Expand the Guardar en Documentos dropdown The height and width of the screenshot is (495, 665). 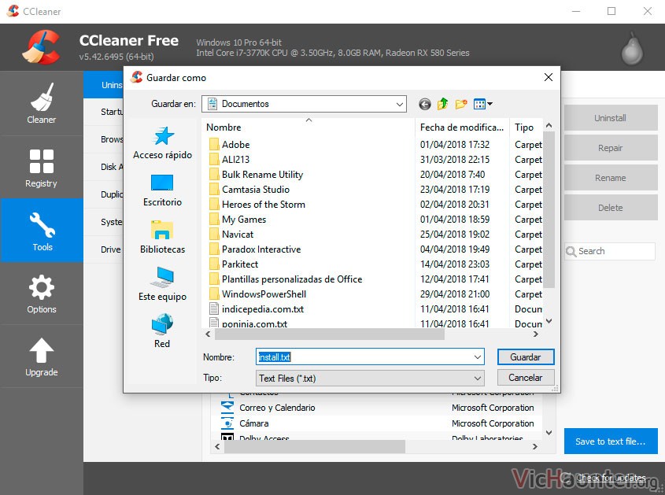point(399,104)
